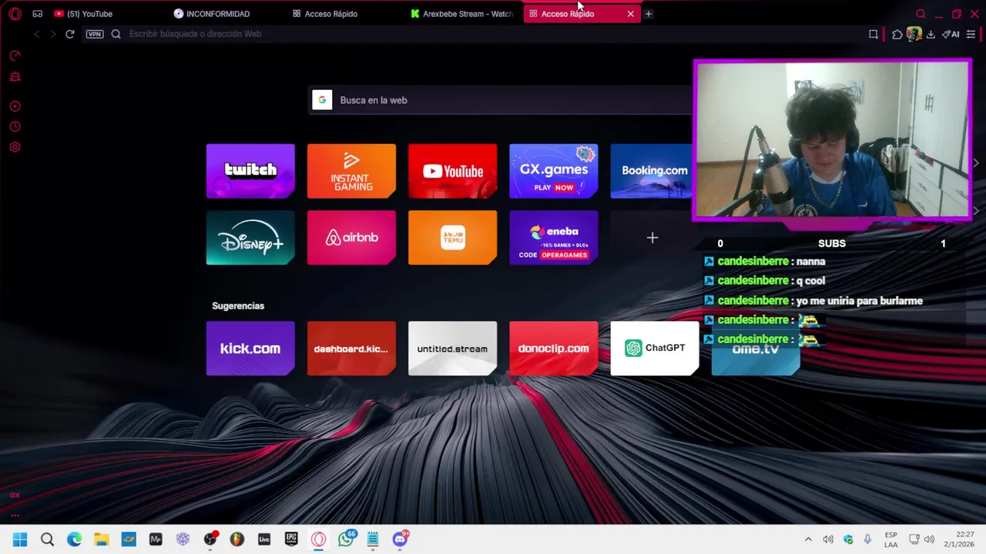Viewport: 986px width, 554px height.
Task: Click the Busca en la web field
Action: 501,100
